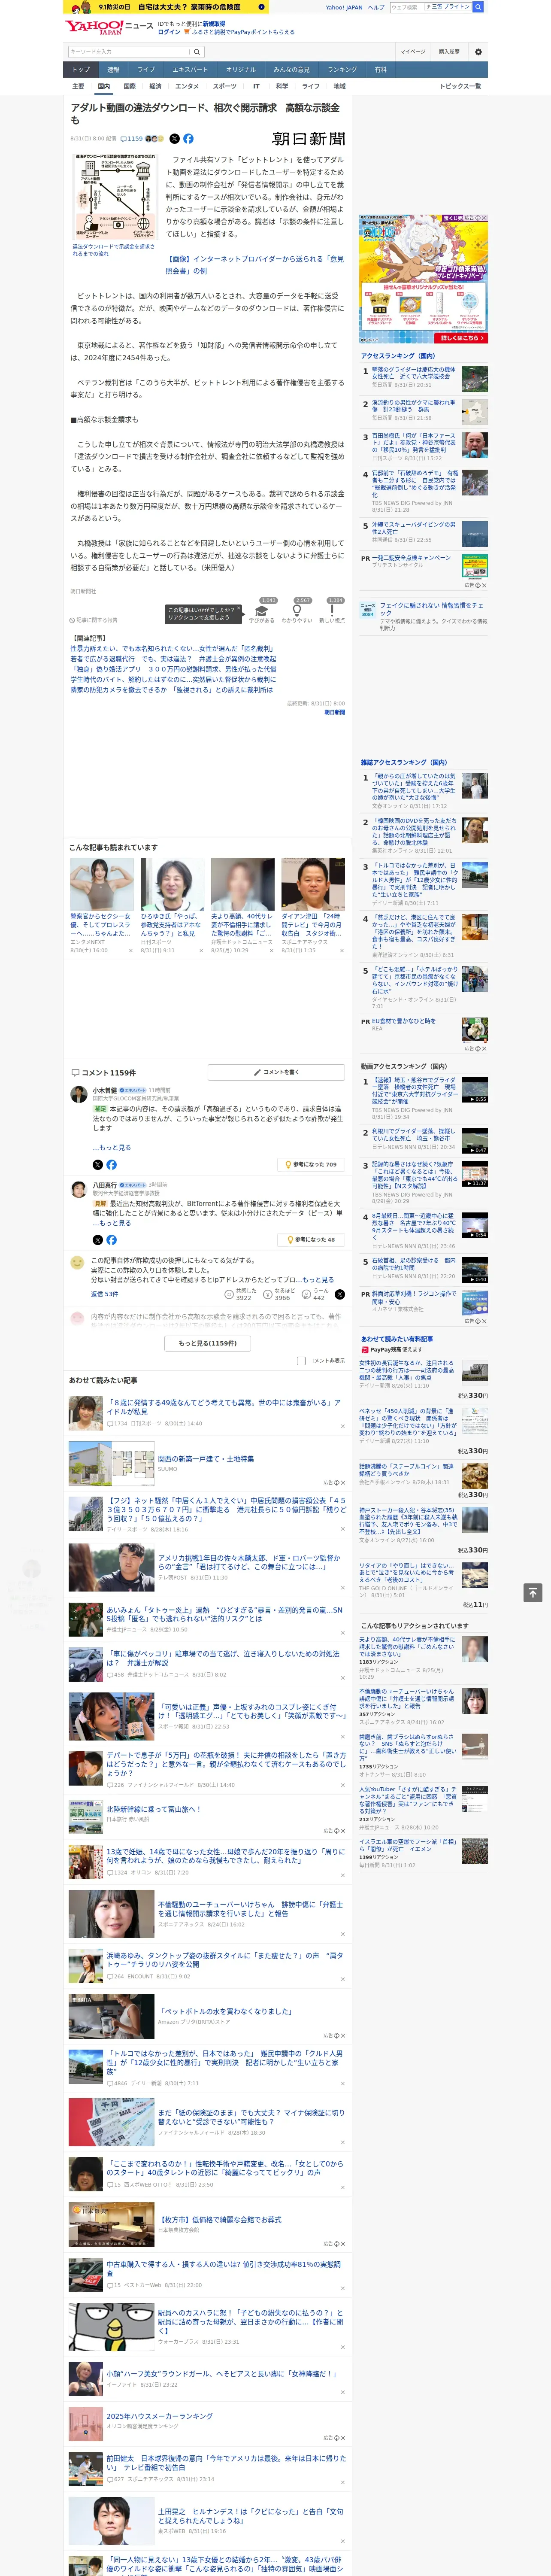The height and width of the screenshot is (2576, 551).
Task: Click the ログイン link
Action: click(169, 32)
